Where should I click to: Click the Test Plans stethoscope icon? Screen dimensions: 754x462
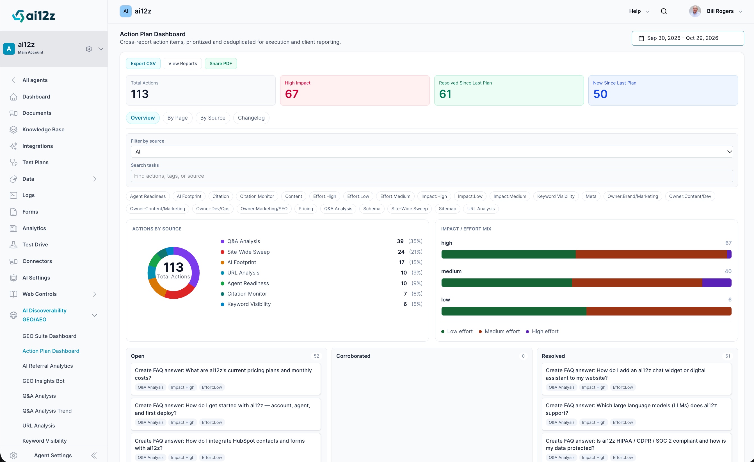pyautogui.click(x=13, y=163)
